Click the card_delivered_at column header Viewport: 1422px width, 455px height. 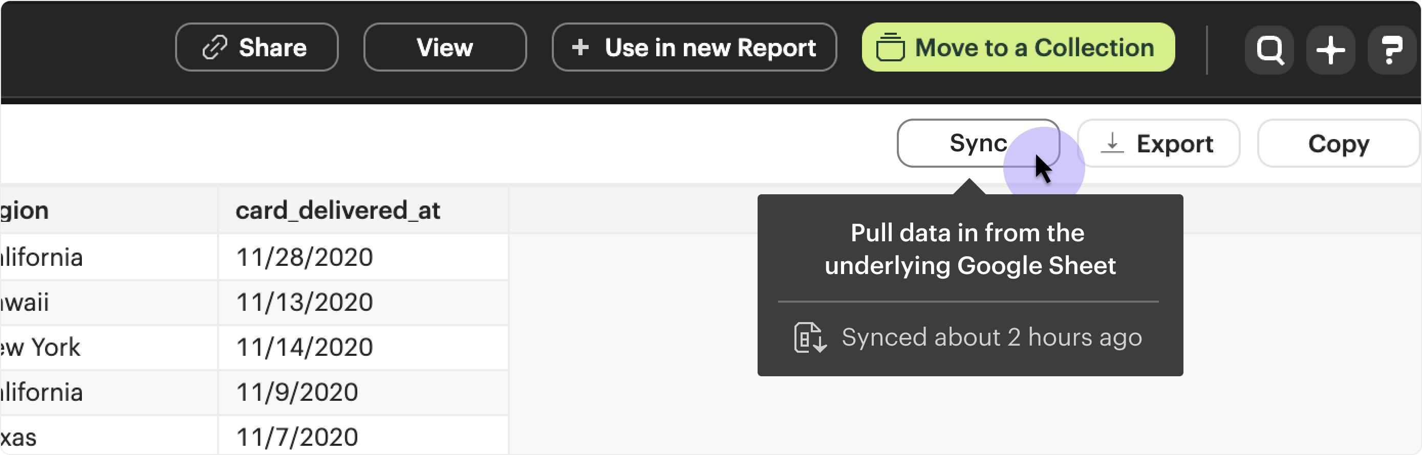click(x=338, y=210)
